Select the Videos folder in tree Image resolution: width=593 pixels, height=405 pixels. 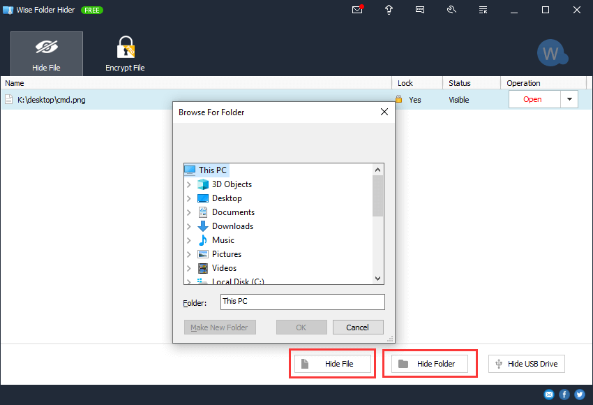tap(217, 268)
